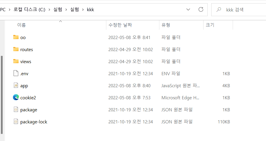The image size is (266, 141).
Task: Expand the chevron before kkk breadcrumb
Action: point(83,10)
